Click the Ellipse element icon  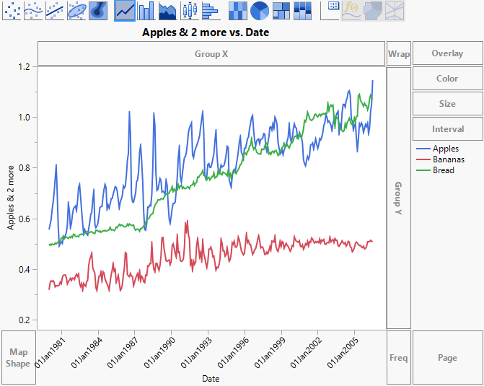pyautogui.click(x=77, y=10)
